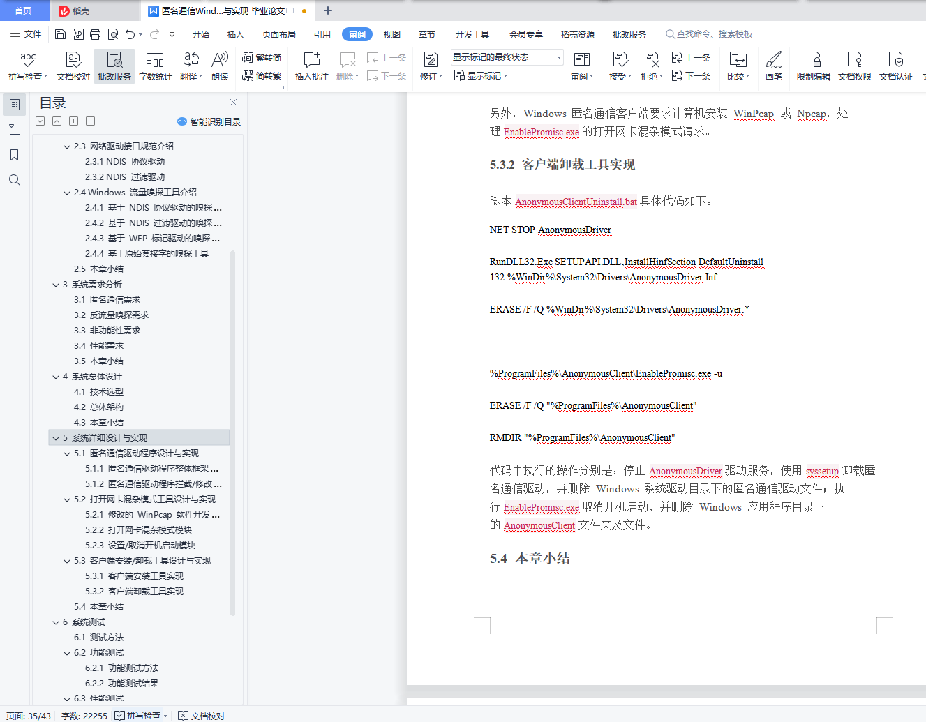Open 字数统计 word count tool
This screenshot has width=926, height=722.
pos(156,66)
